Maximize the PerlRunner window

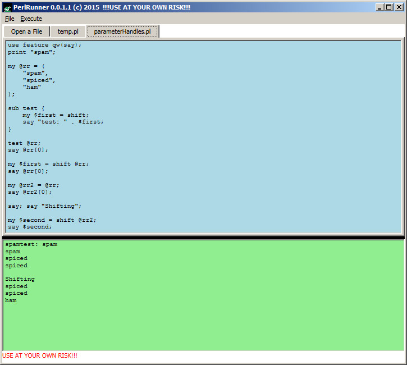[389, 7]
